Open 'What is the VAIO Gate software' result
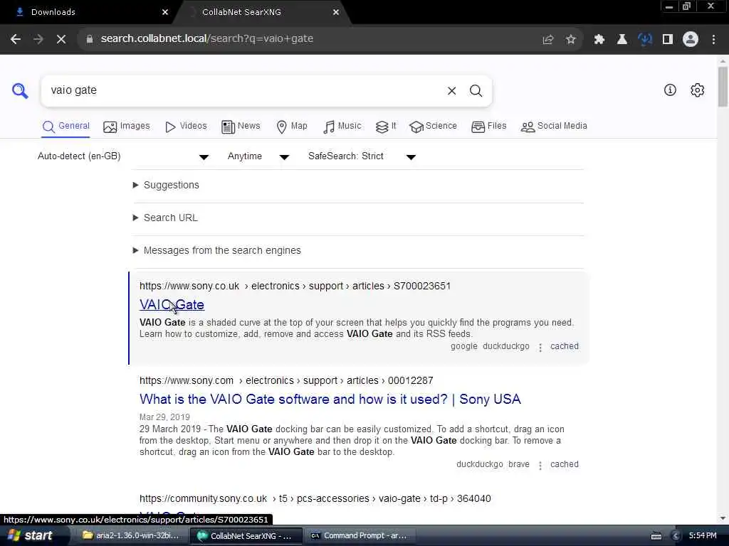Viewport: 729px width, 546px height. tap(330, 400)
